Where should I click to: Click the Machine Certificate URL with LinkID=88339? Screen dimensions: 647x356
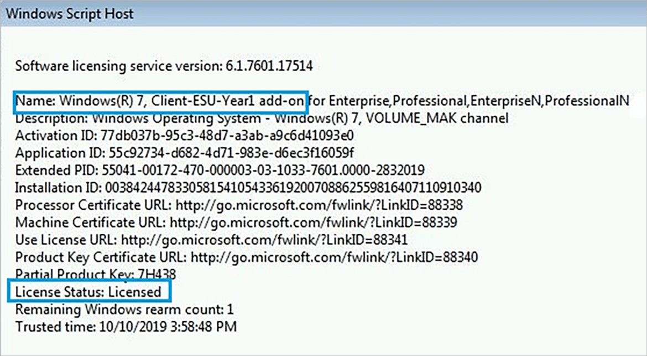tap(313, 222)
